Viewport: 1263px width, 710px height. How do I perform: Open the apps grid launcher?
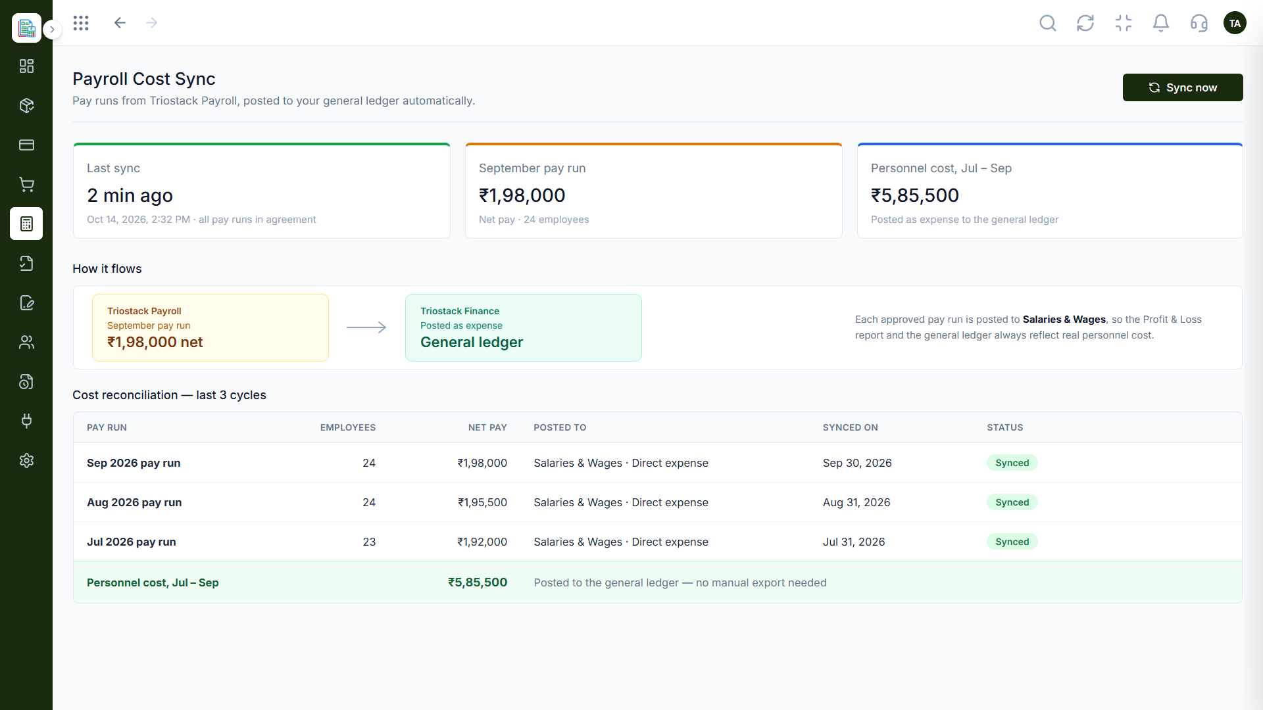coord(81,23)
